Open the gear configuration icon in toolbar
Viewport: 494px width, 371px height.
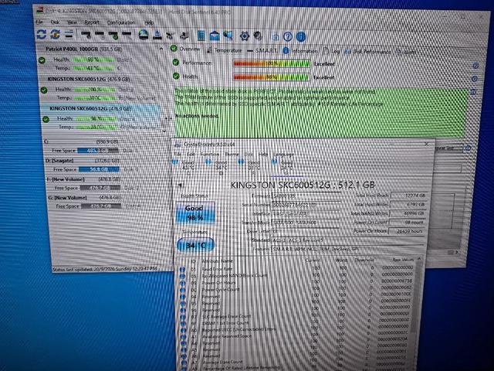click(245, 36)
